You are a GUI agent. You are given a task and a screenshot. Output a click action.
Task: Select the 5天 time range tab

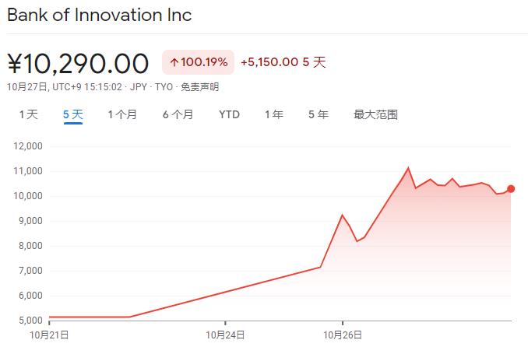tap(73, 114)
